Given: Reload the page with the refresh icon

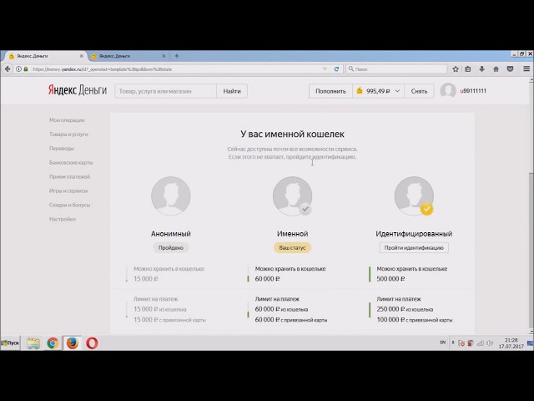Looking at the screenshot, I should pos(336,69).
